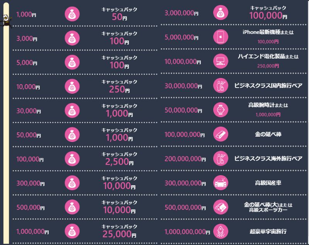Click the gold bars icon in 500,000,000円 row
The image size is (309, 245).
click(x=221, y=207)
